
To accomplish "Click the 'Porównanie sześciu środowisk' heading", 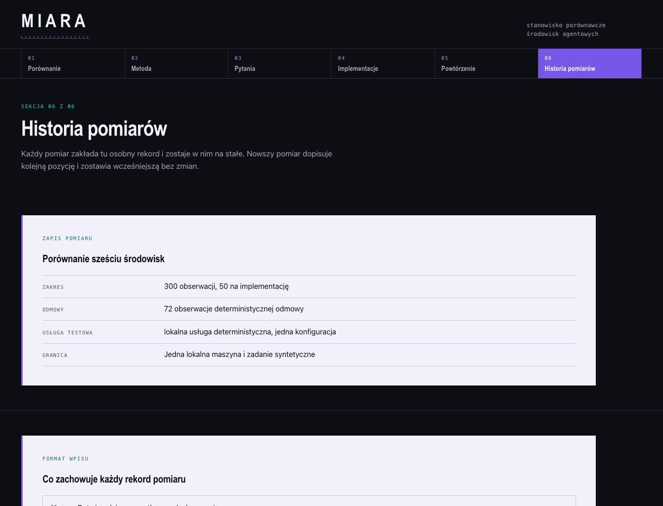I will (104, 259).
